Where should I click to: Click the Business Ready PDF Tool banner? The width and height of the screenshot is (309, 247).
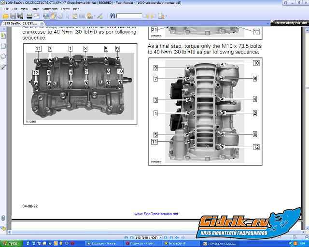click(x=289, y=23)
